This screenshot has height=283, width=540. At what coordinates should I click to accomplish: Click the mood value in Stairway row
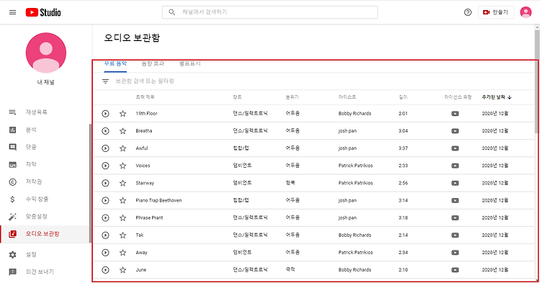click(290, 183)
